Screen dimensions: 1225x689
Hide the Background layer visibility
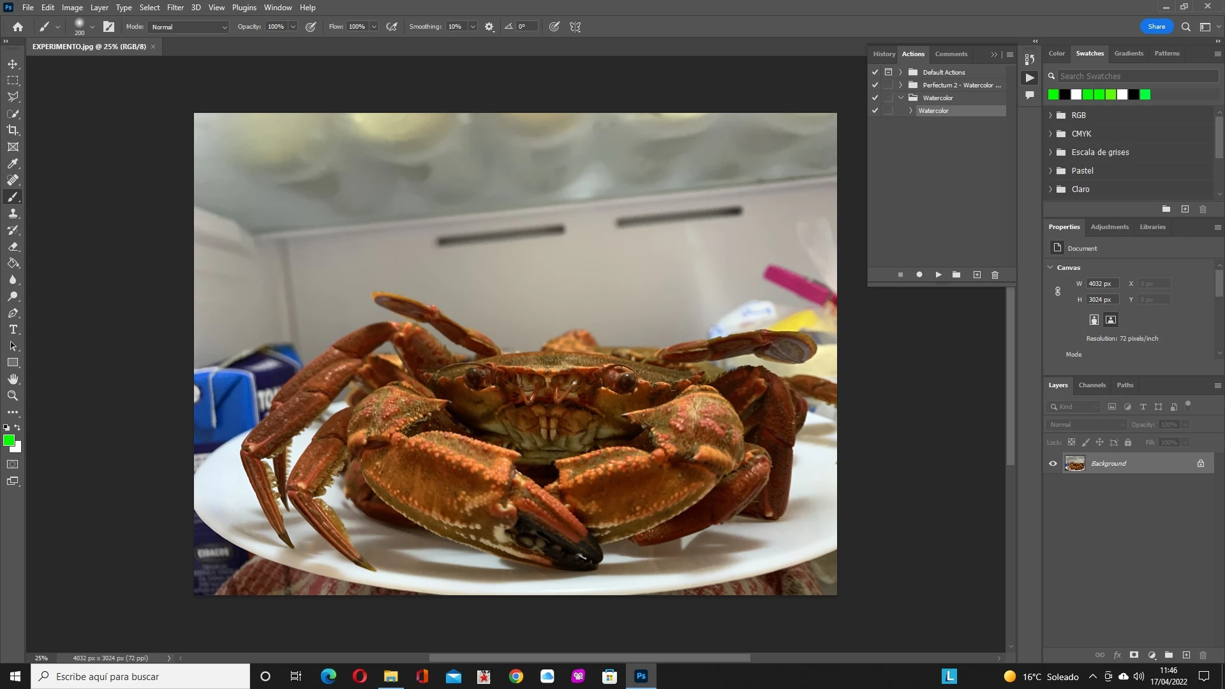coord(1053,464)
